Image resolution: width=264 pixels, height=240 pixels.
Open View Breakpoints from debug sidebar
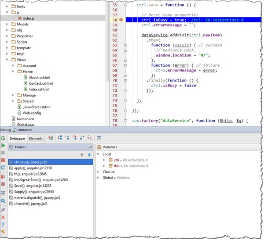click(4, 176)
